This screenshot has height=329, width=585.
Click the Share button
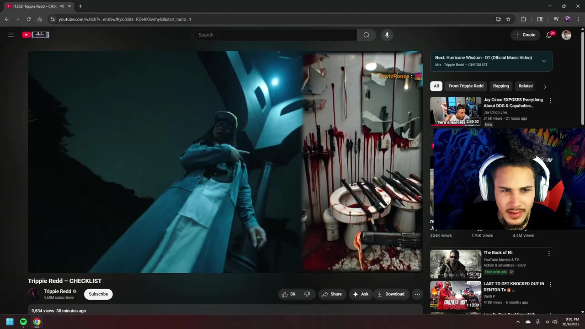pos(332,294)
